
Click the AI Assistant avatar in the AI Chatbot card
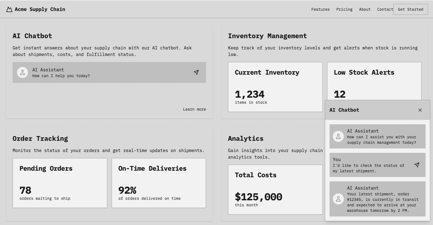coord(23,72)
